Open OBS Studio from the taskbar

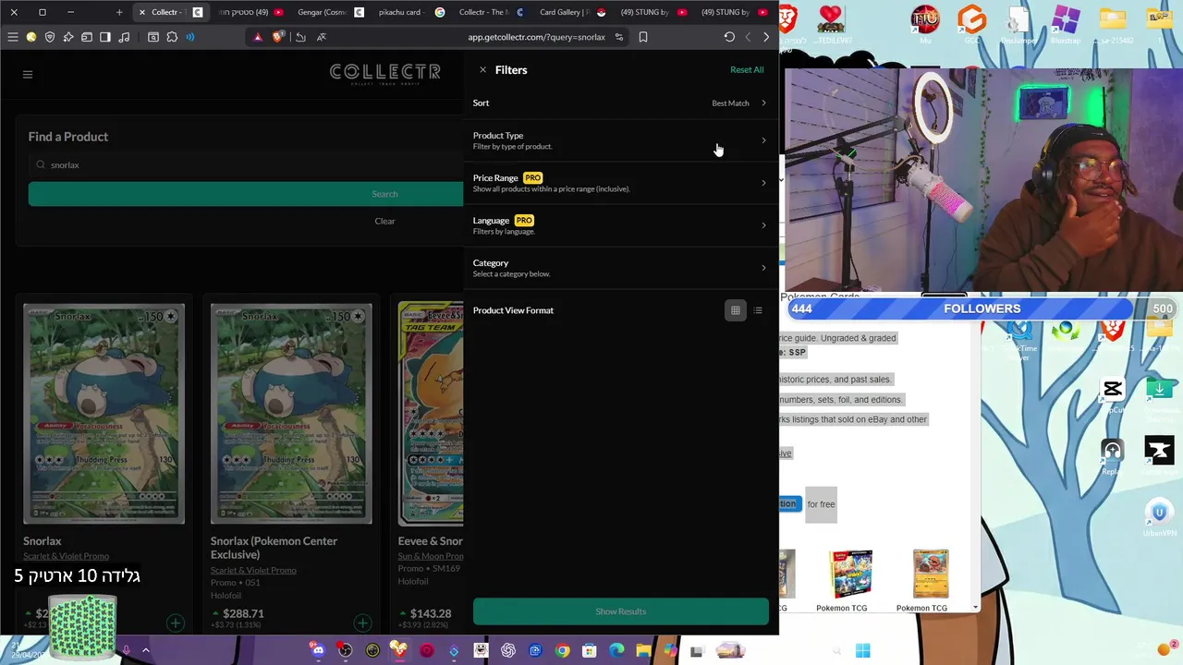click(345, 650)
